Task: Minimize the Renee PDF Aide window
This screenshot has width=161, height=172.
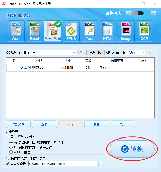Action: click(x=132, y=4)
